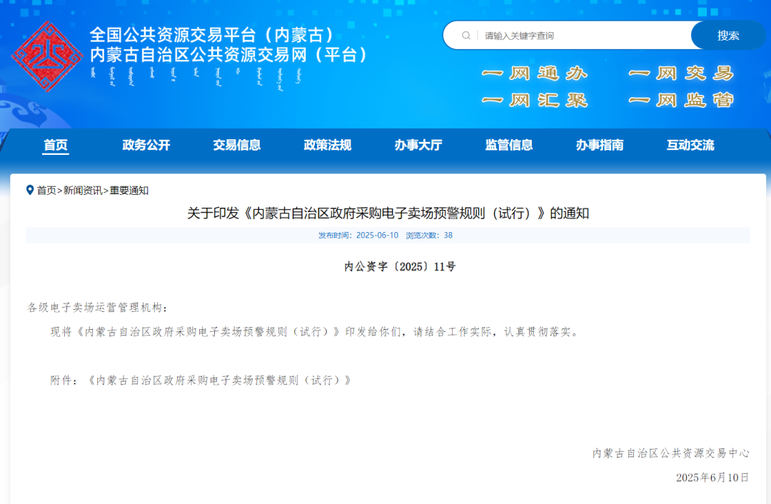This screenshot has width=771, height=504.
Task: Click the magnifier icon in search box
Action: pos(468,34)
